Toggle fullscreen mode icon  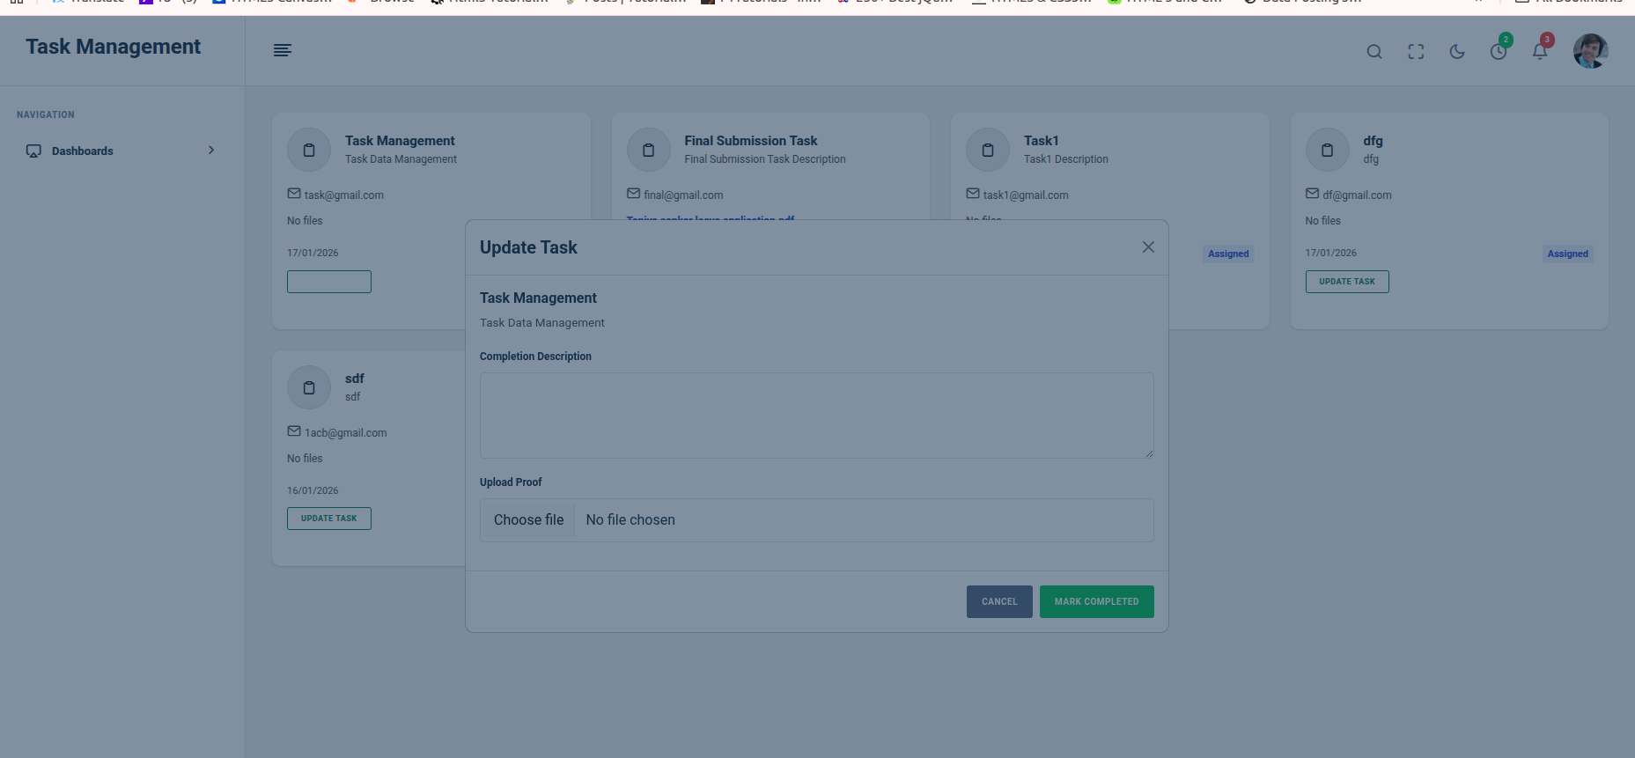pyautogui.click(x=1415, y=52)
